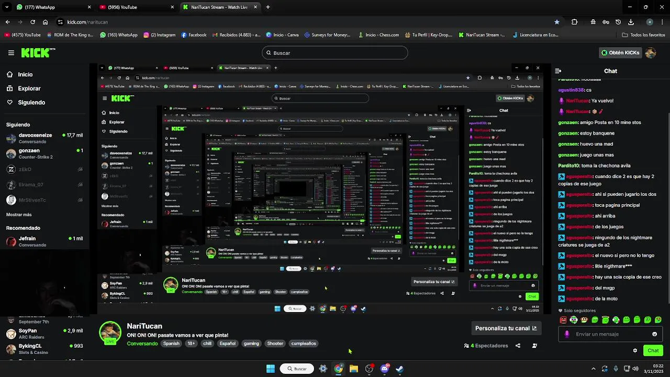Select the Spanish tag

click(x=171, y=343)
